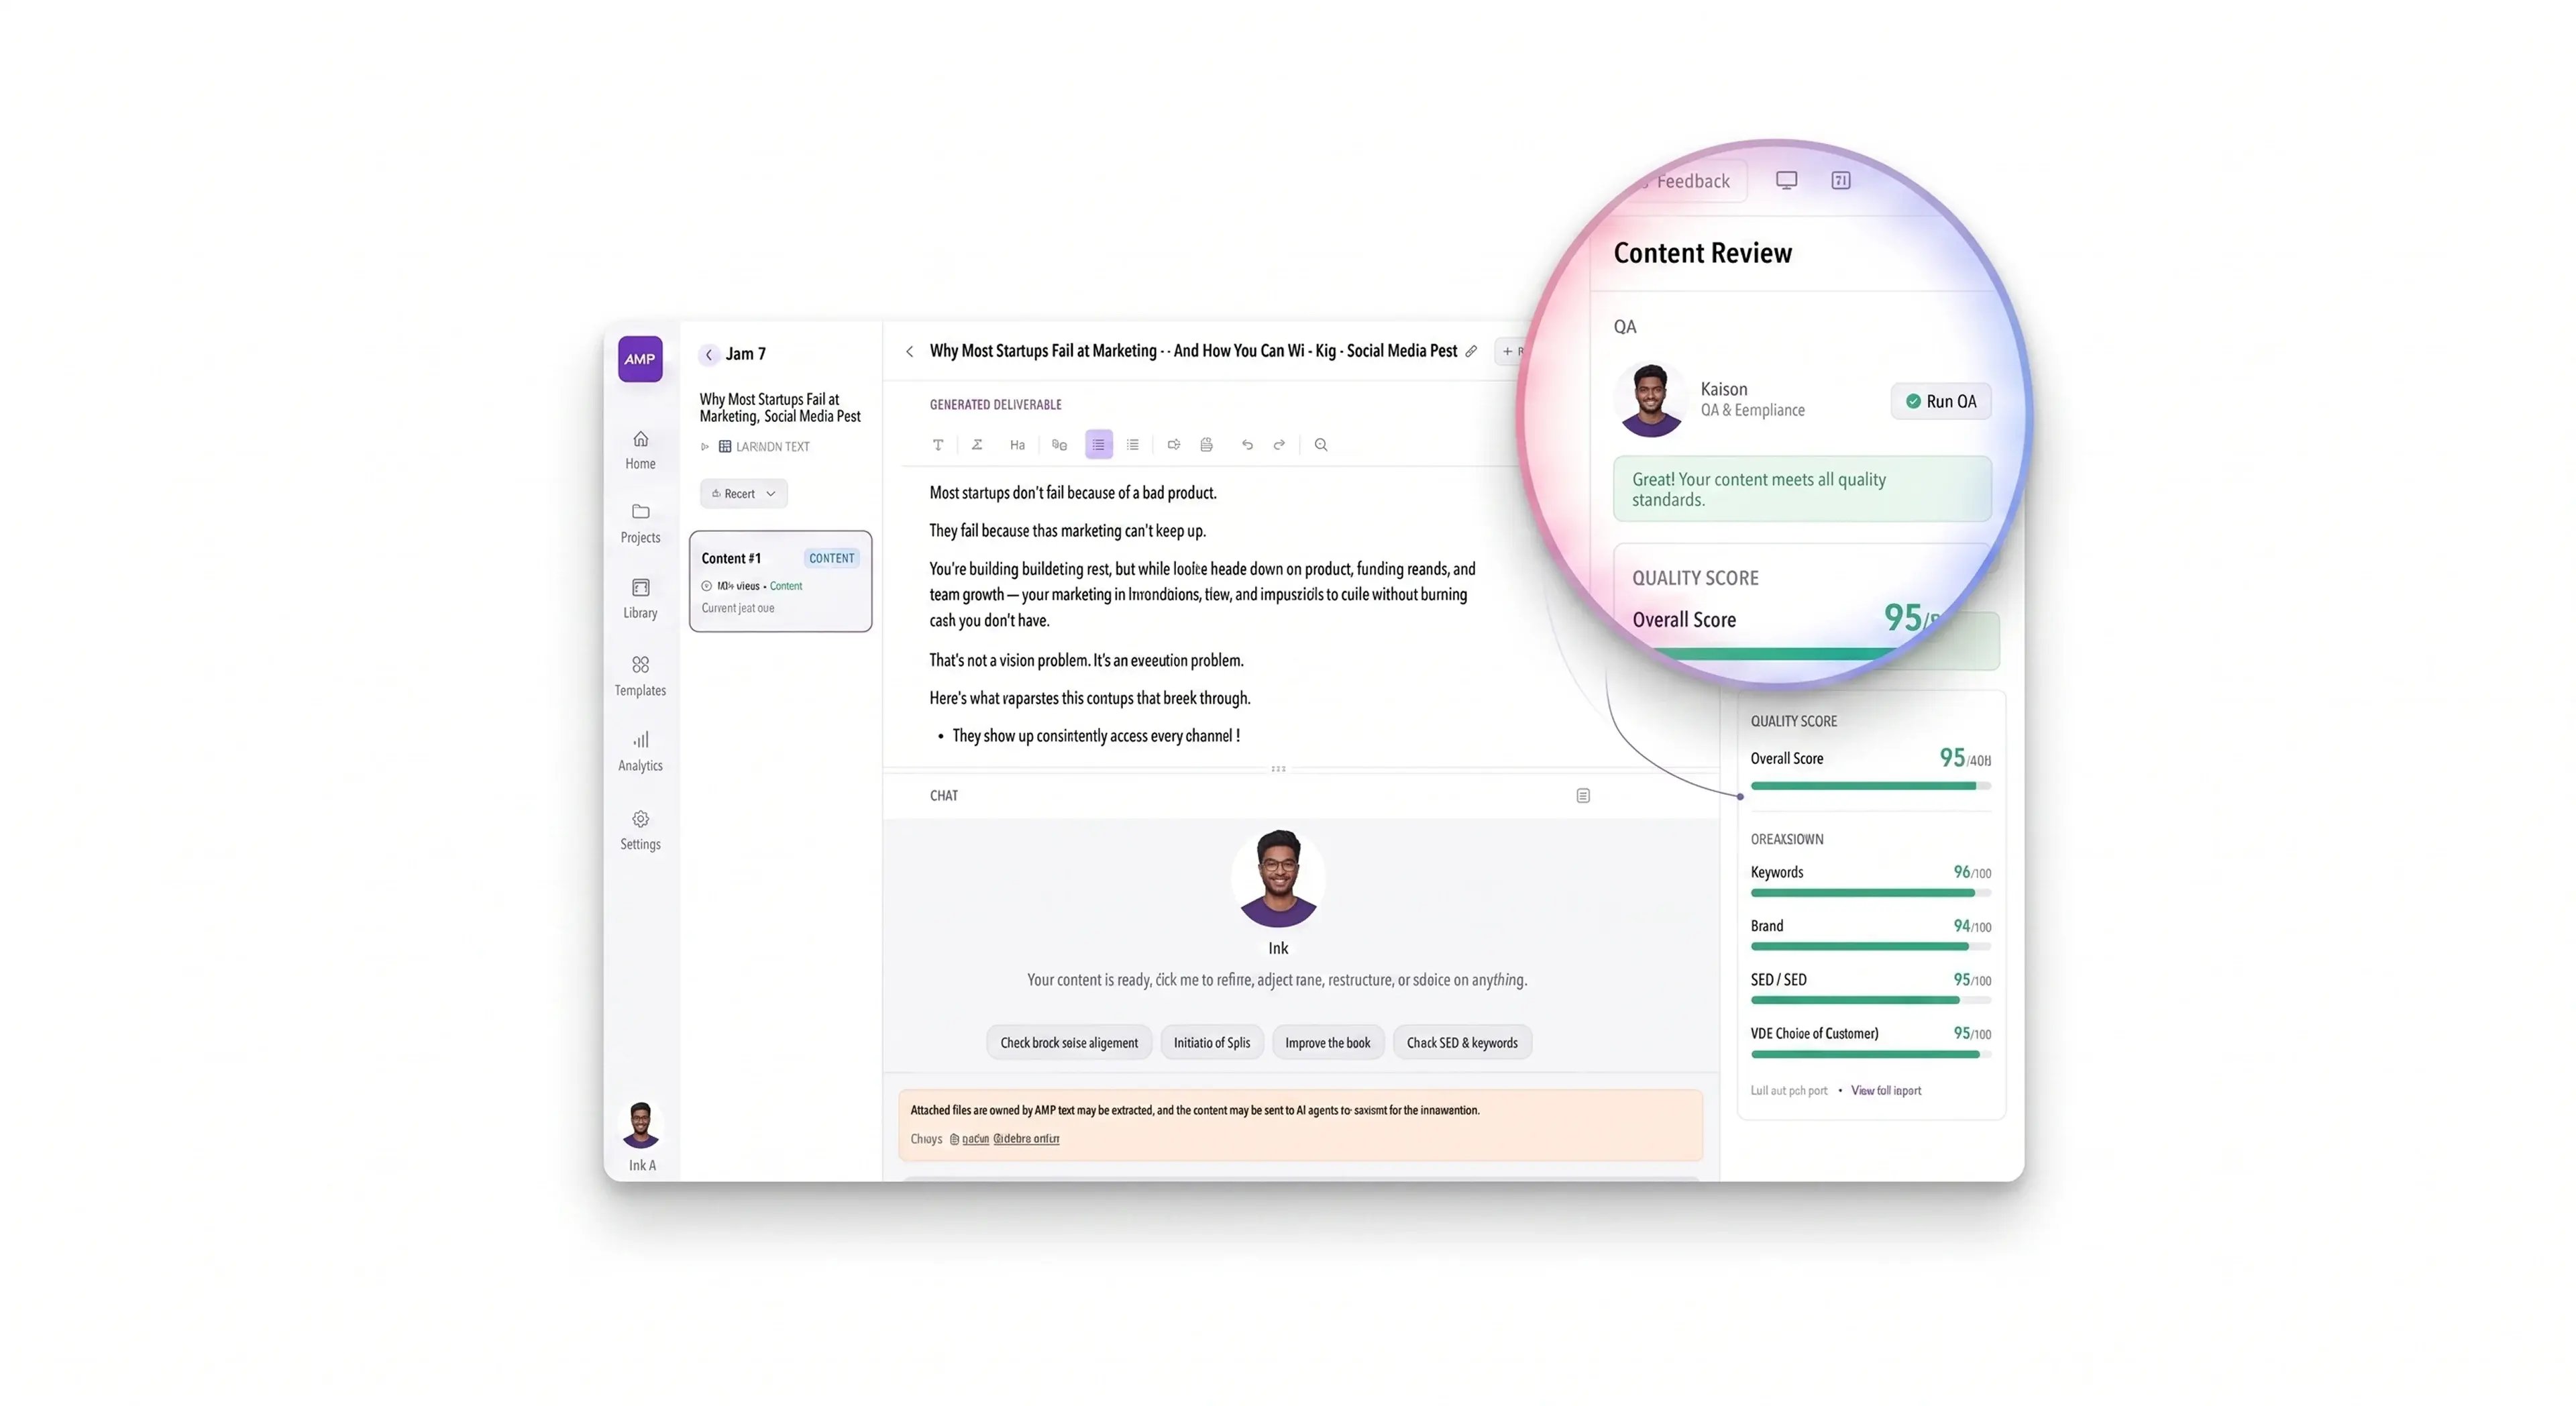The height and width of the screenshot is (1406, 2576).
Task: Click the AMP logo in the sidebar
Action: [x=640, y=359]
